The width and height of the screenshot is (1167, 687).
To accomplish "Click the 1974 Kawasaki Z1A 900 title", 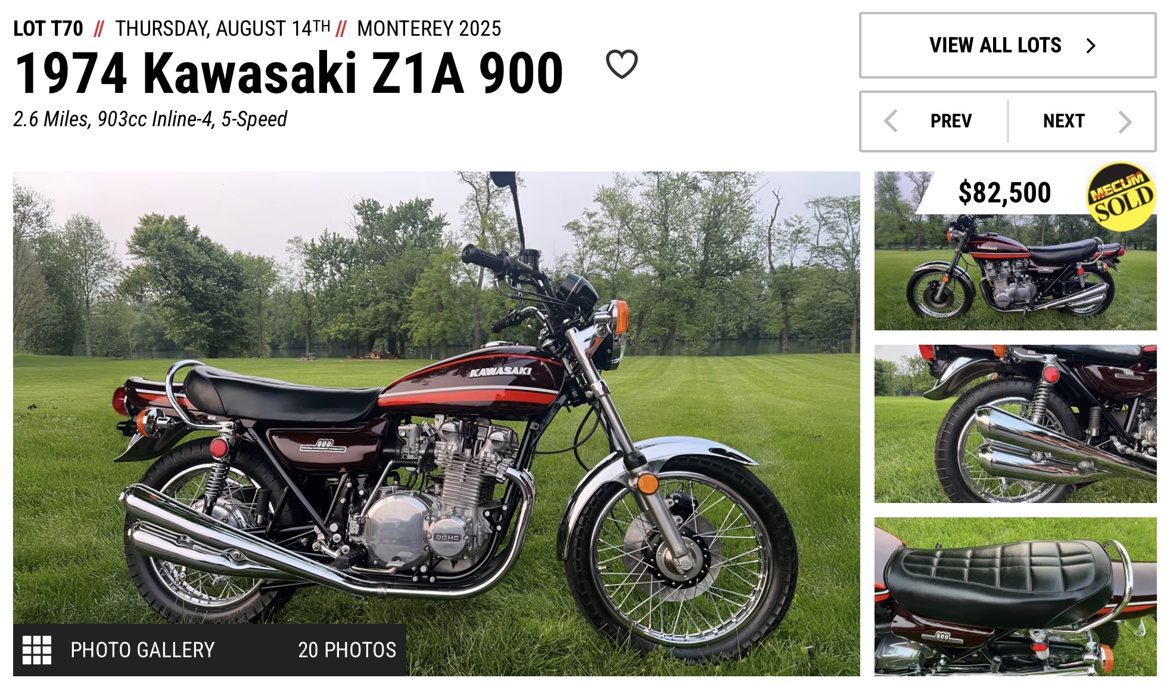I will click(289, 73).
